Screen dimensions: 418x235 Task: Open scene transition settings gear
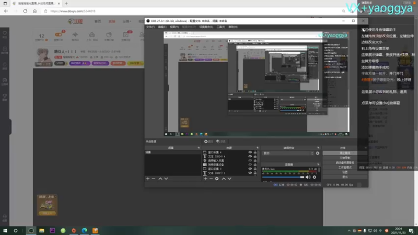tap(318, 153)
